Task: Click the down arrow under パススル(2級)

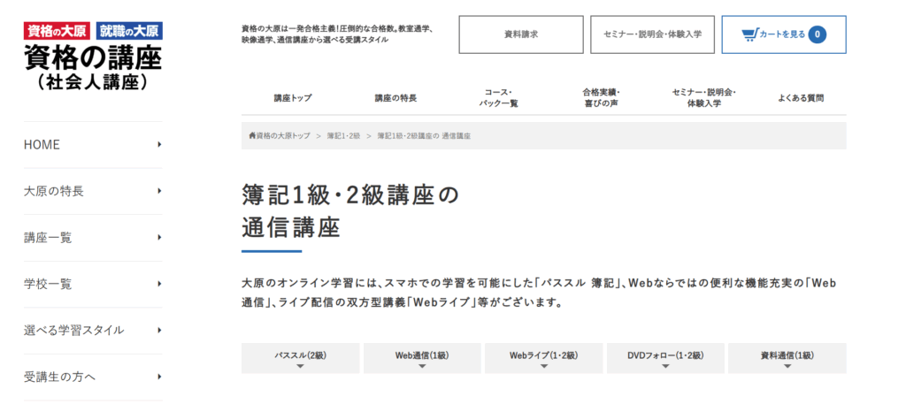Action: [x=300, y=366]
